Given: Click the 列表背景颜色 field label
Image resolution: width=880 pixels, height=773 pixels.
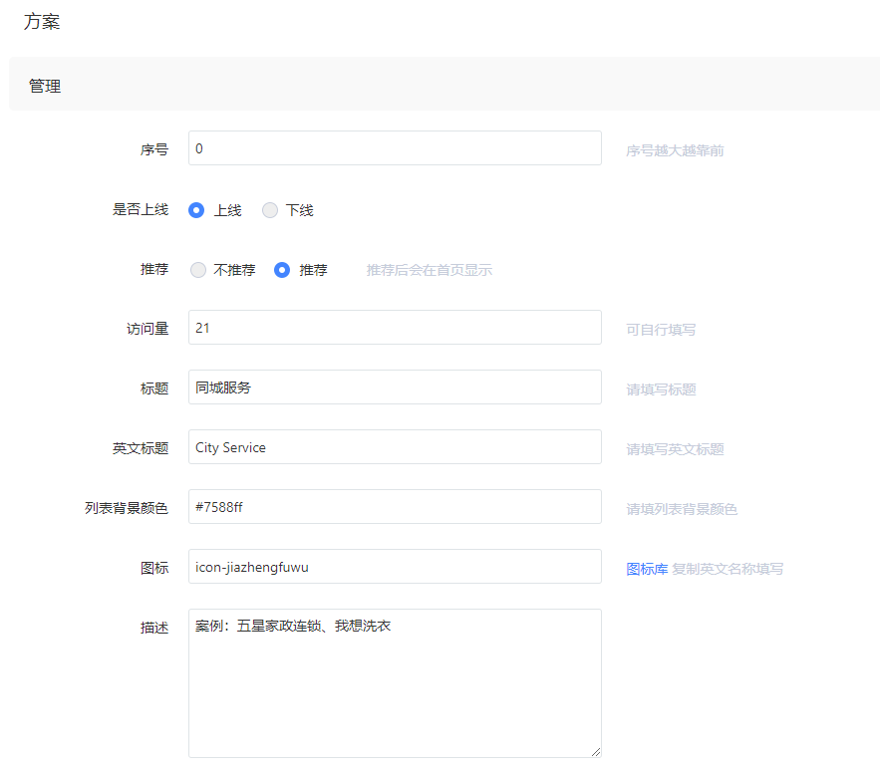Looking at the screenshot, I should pos(127,508).
